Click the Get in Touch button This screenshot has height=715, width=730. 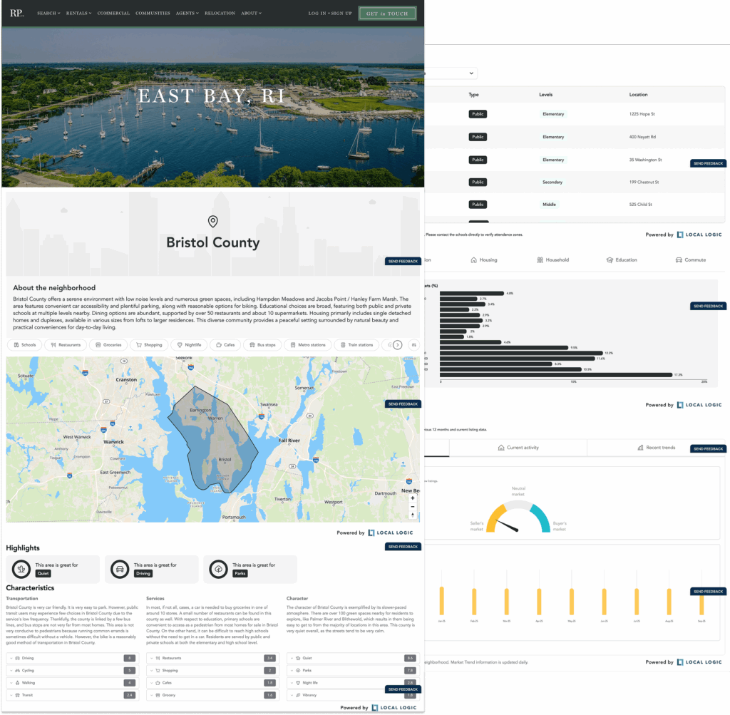387,13
